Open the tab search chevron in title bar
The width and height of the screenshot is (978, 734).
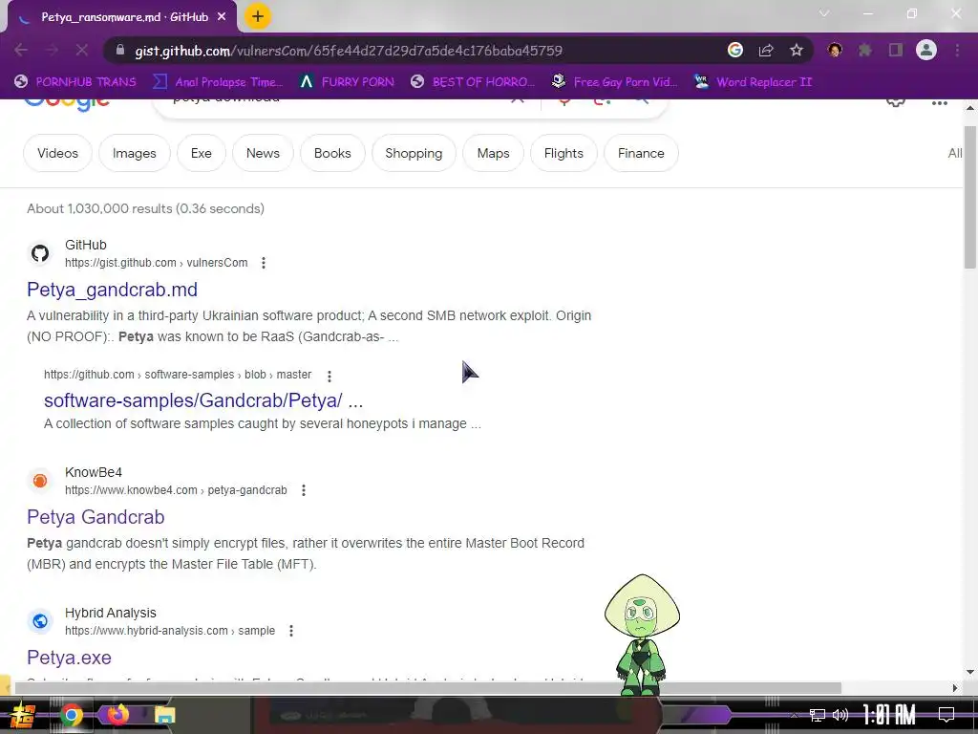[x=824, y=13]
